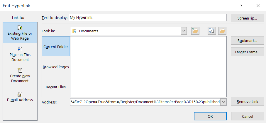
Task: Switch to the Current Folder tab
Action: 56,47
